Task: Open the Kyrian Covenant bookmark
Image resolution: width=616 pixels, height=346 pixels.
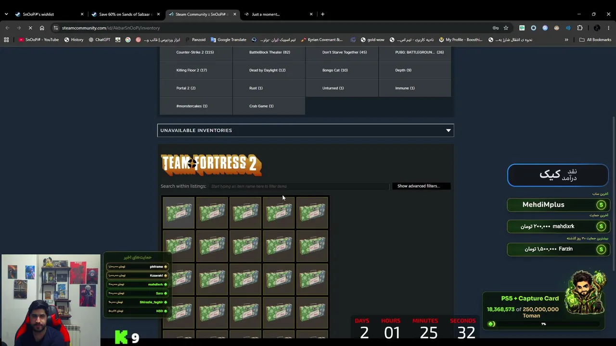Action: 321,40
